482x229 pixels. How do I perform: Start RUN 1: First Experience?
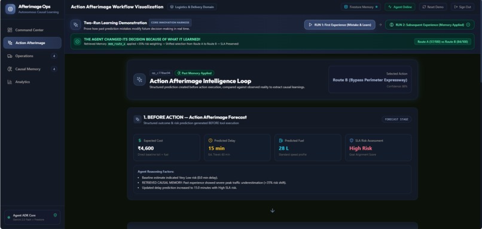pos(340,25)
